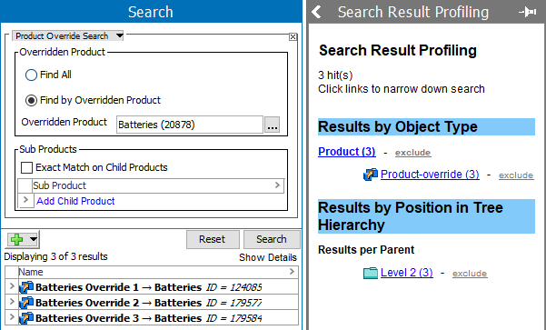Screen dimensions: 546x330
Task: Click the Reset button
Action: point(213,239)
